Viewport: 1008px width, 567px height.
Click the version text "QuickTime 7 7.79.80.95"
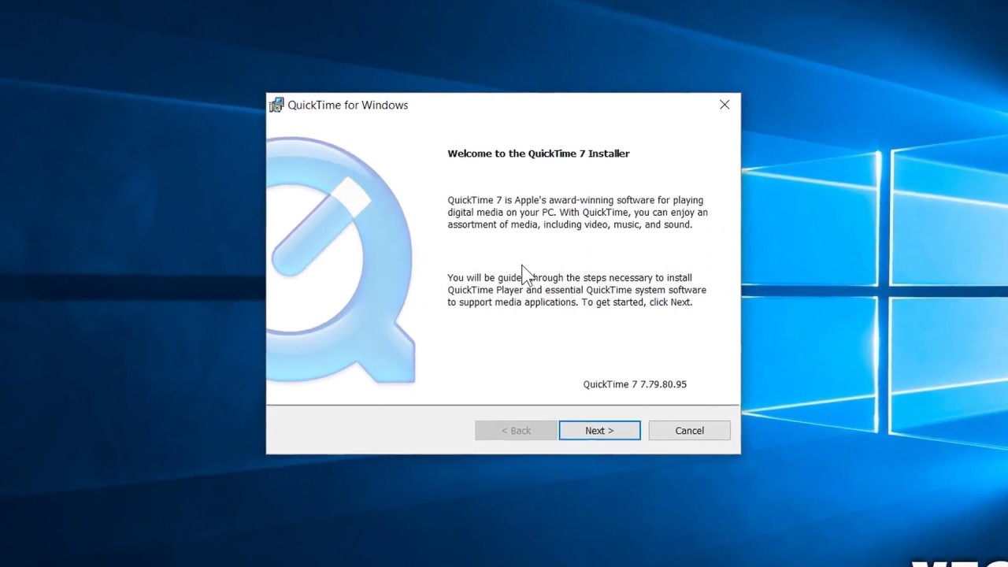[x=635, y=384]
